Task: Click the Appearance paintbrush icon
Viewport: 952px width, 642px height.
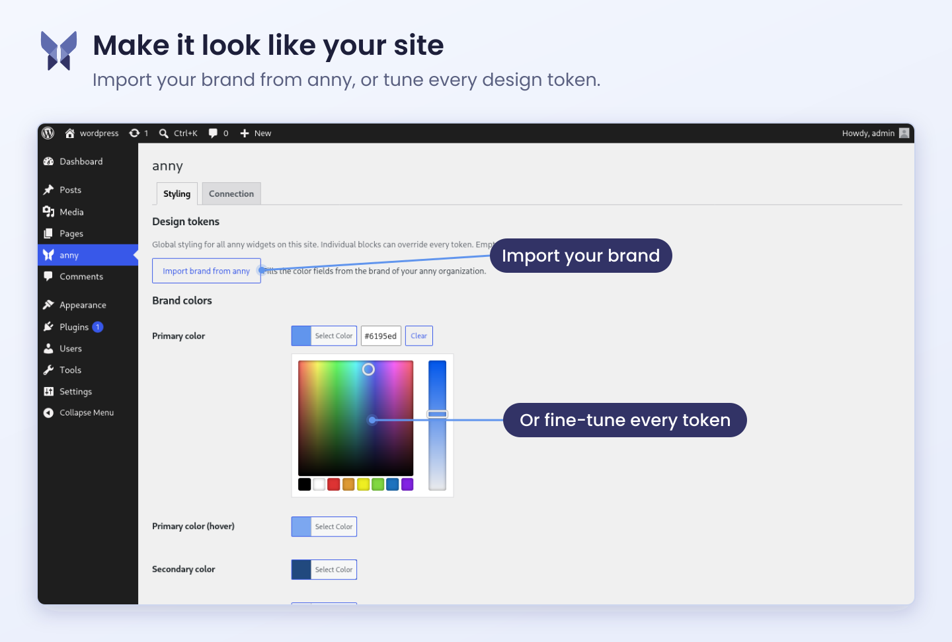Action: tap(48, 304)
